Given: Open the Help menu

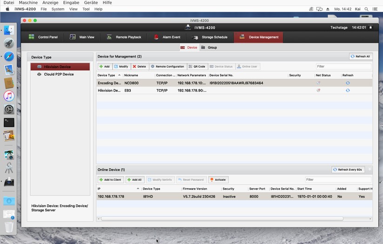Looking at the screenshot, I should pyautogui.click(x=99, y=9).
